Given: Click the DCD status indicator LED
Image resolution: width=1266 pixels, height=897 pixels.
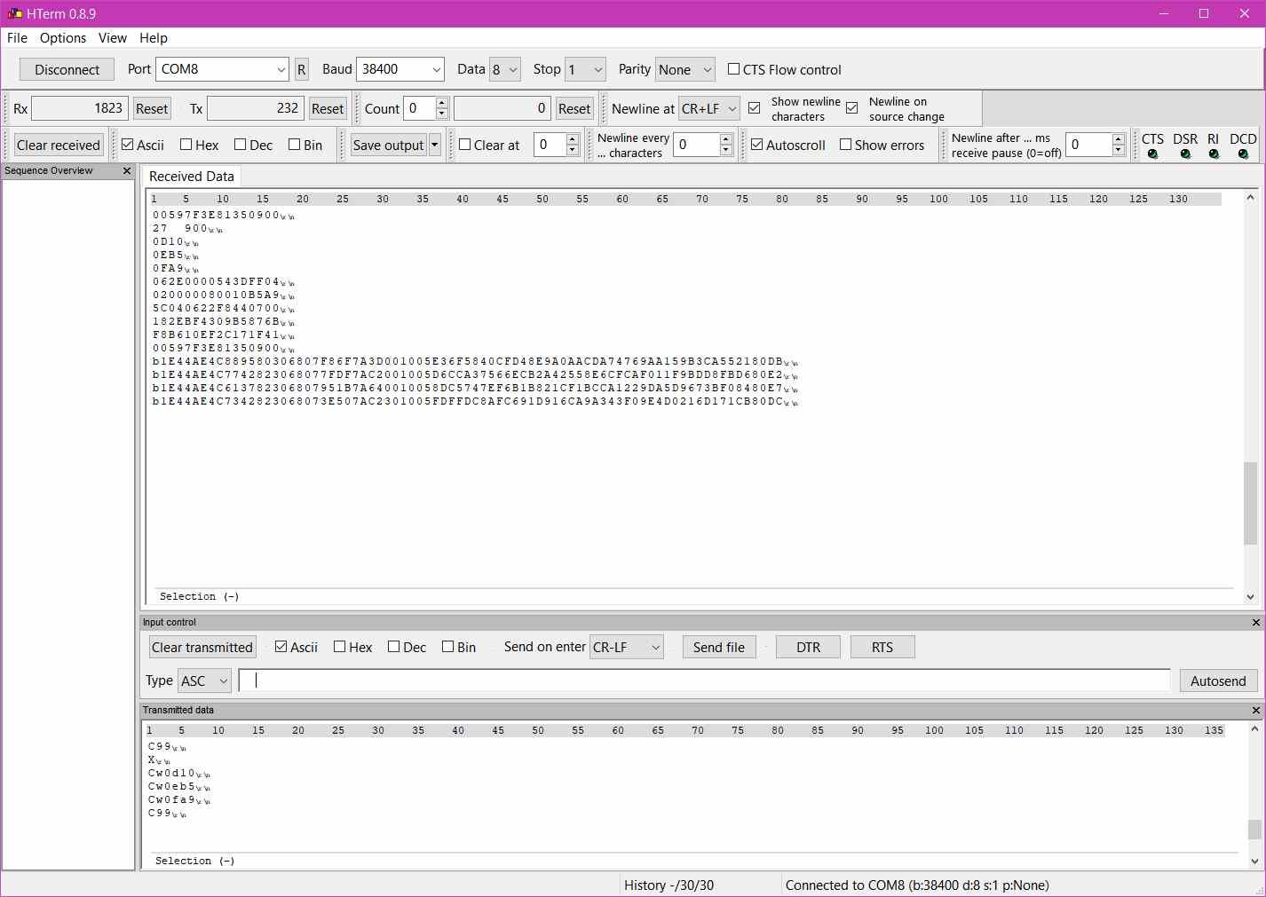Looking at the screenshot, I should click(x=1243, y=154).
